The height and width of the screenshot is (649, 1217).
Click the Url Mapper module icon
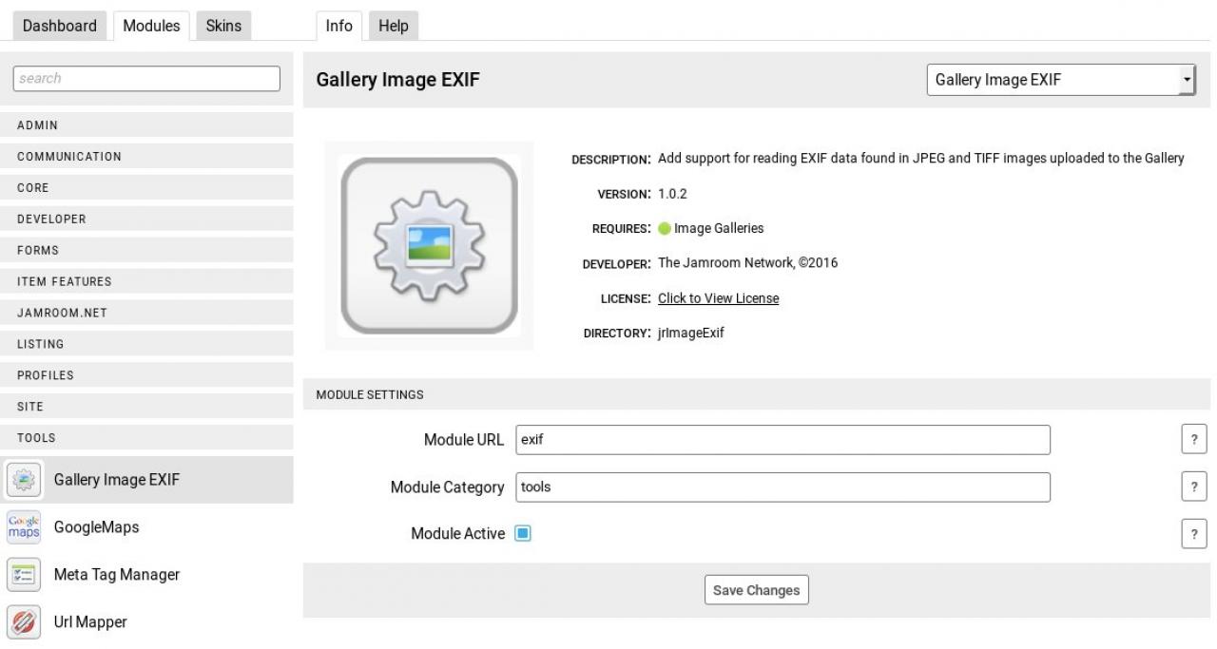[x=24, y=622]
